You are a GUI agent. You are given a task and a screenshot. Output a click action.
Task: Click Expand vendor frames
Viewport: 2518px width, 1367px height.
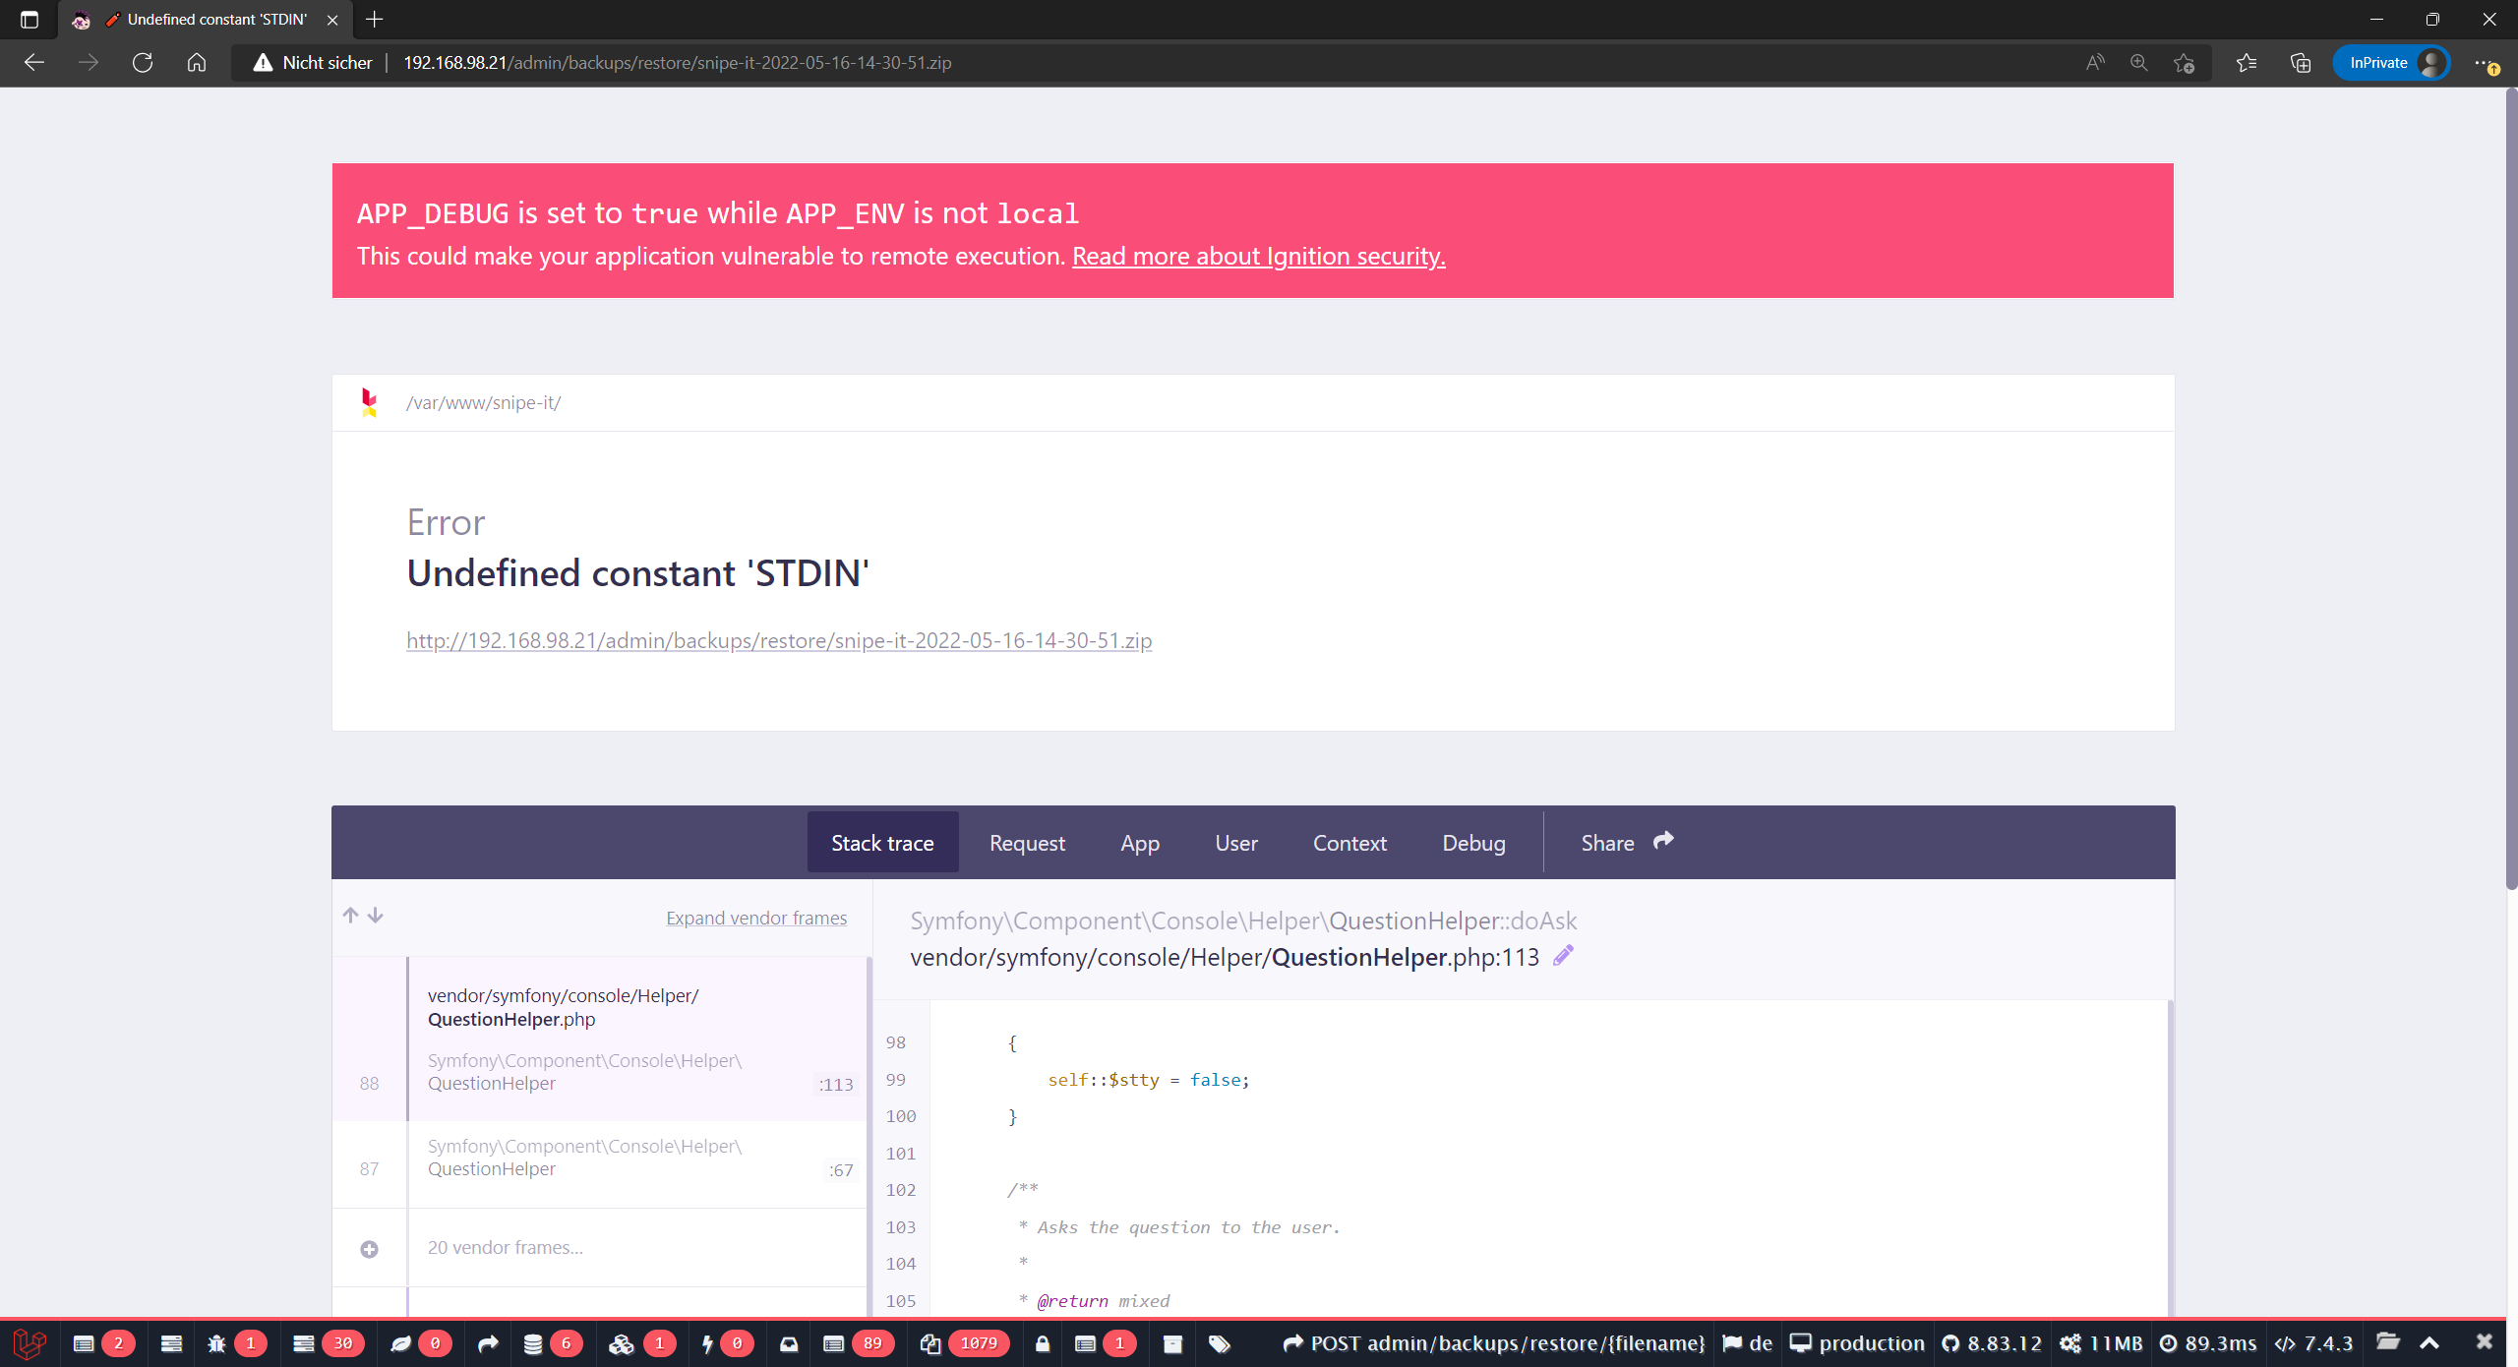[755, 918]
